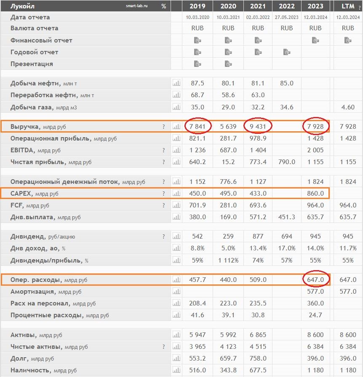The height and width of the screenshot is (377, 363).
Task: Open help question mark for Чистые активы
Action: tap(164, 347)
